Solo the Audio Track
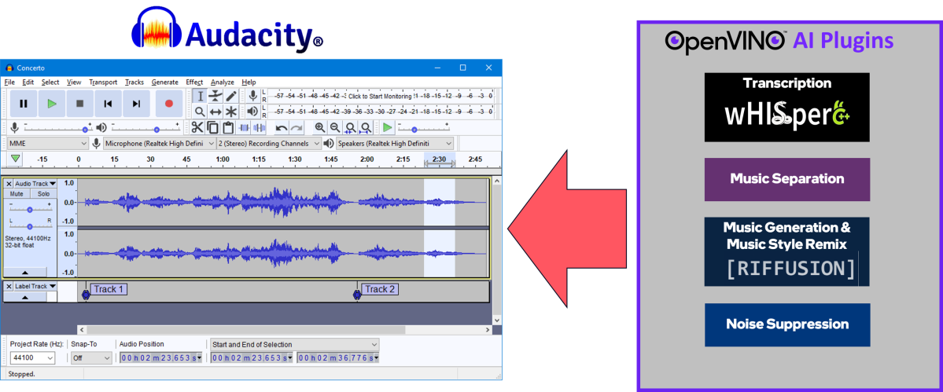The height and width of the screenshot is (392, 943). pos(43,194)
